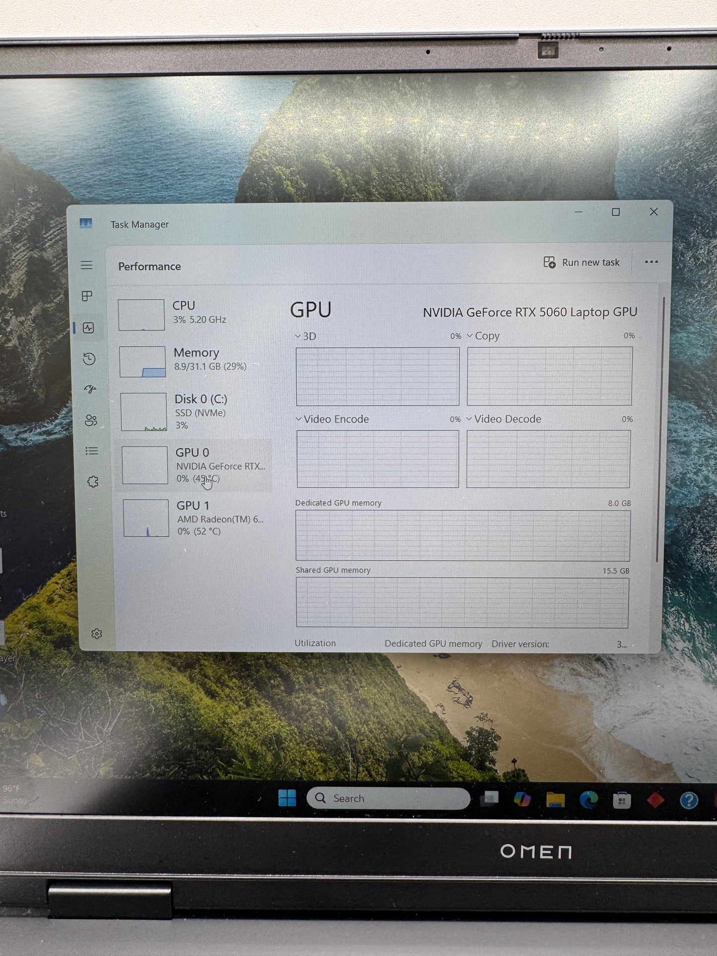Open the blue question mark help app
Image resolution: width=717 pixels, height=956 pixels.
(689, 801)
